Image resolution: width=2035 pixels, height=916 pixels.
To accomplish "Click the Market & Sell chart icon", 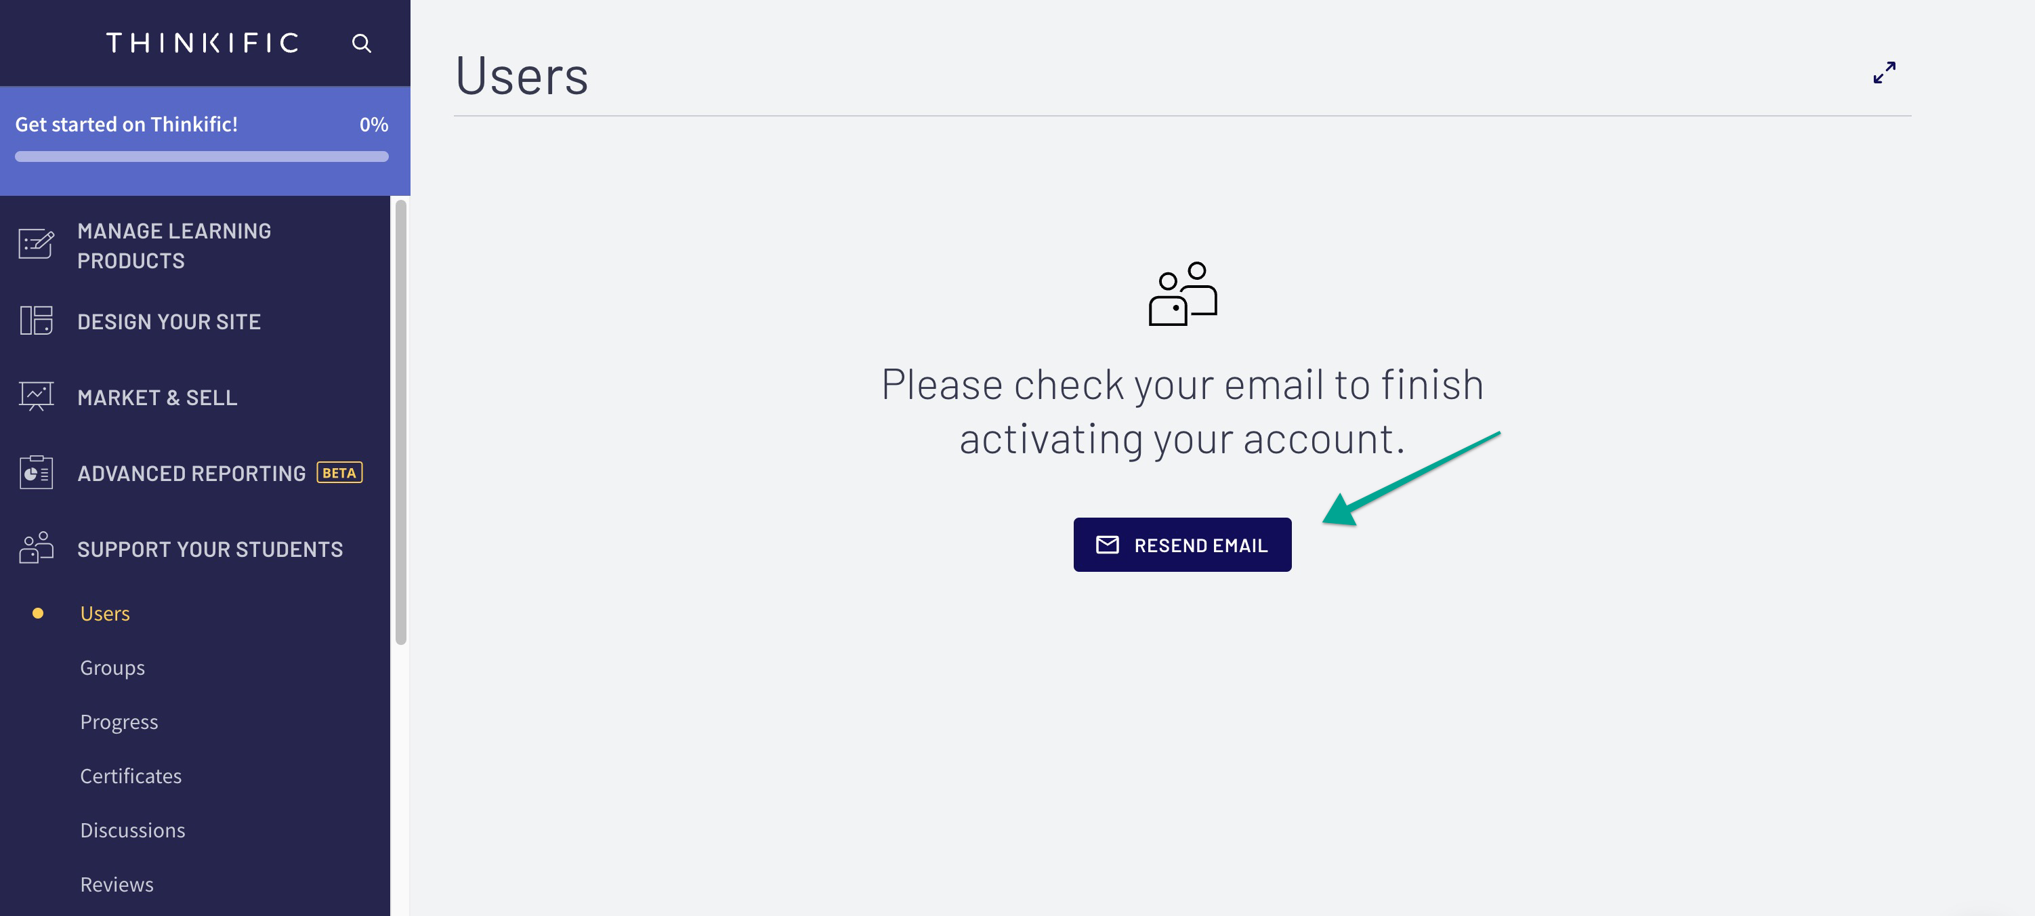I will point(37,396).
